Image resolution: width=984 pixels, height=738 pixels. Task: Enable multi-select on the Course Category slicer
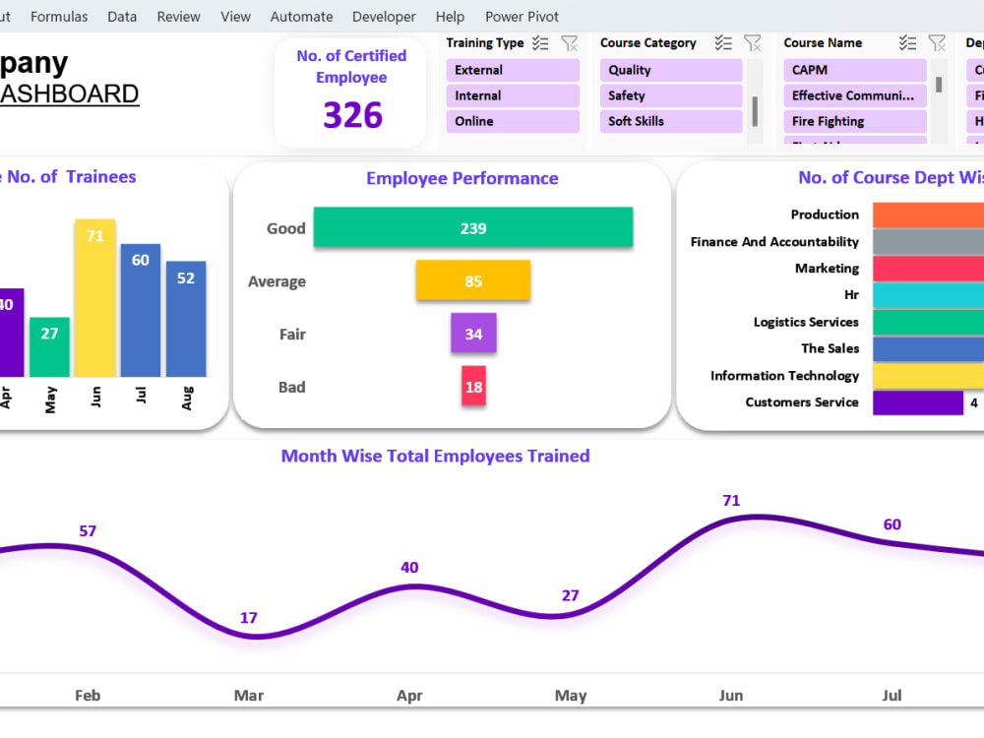(724, 42)
